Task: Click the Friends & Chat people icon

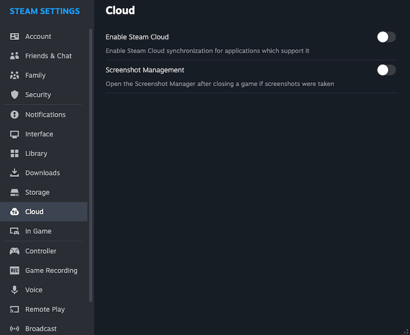Action: point(14,56)
